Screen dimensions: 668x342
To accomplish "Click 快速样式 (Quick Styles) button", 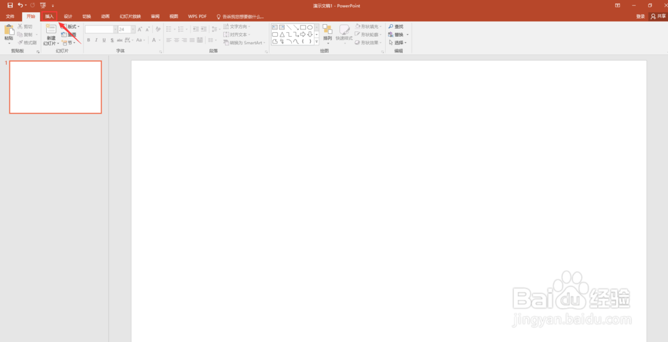I will point(344,33).
